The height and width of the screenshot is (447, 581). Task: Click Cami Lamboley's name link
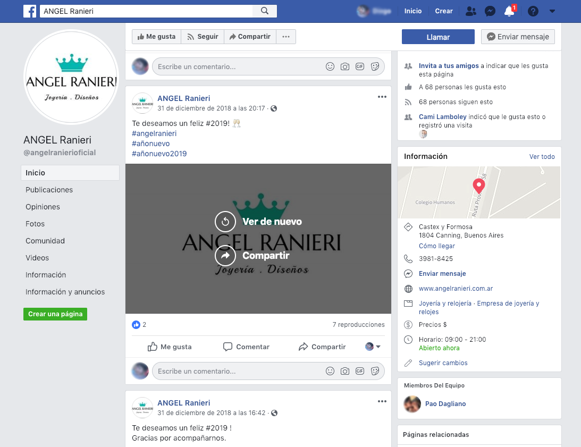coord(442,117)
